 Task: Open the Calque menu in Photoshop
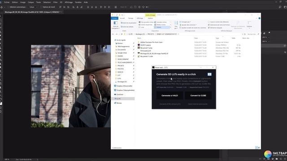(x=31, y=2)
